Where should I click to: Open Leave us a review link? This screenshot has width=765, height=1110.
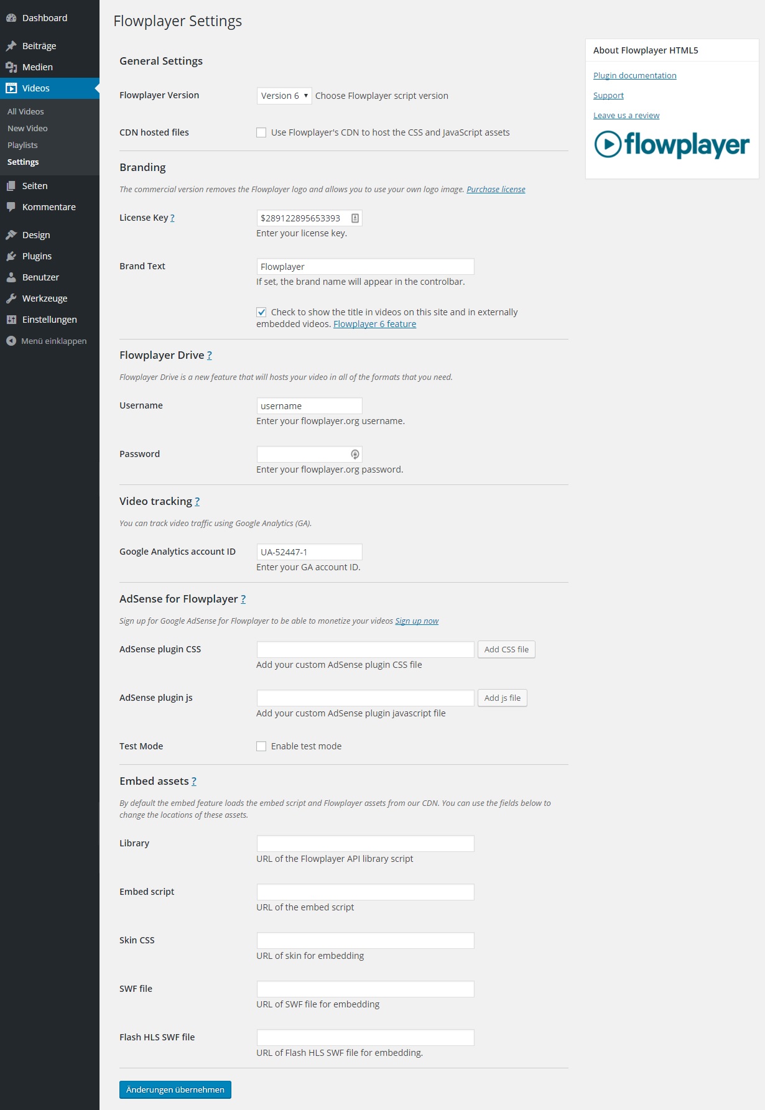pos(626,115)
